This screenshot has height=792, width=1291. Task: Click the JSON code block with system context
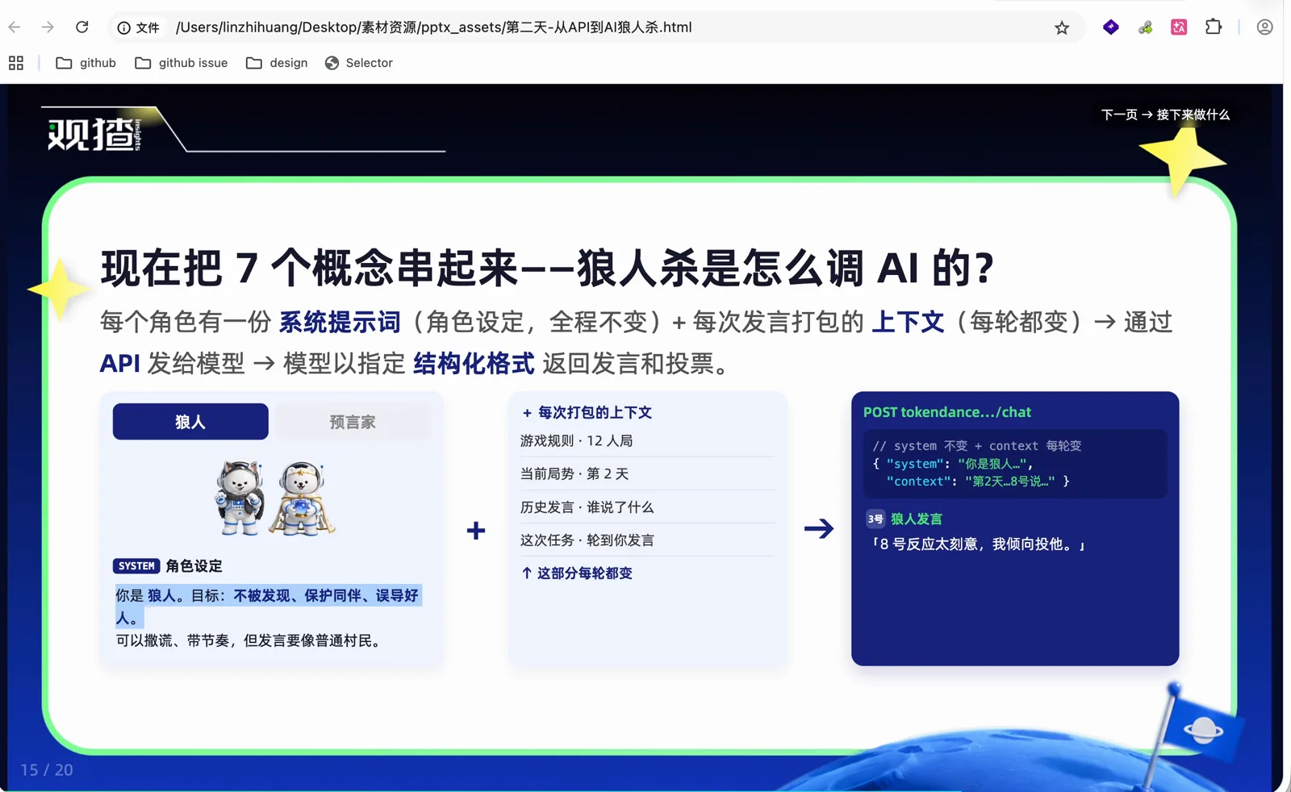1015,464
